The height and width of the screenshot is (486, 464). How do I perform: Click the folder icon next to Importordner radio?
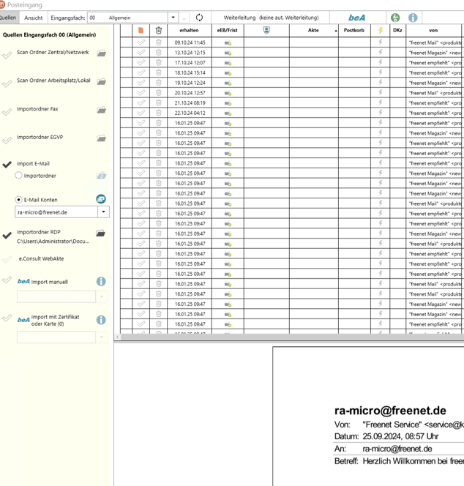(101, 176)
